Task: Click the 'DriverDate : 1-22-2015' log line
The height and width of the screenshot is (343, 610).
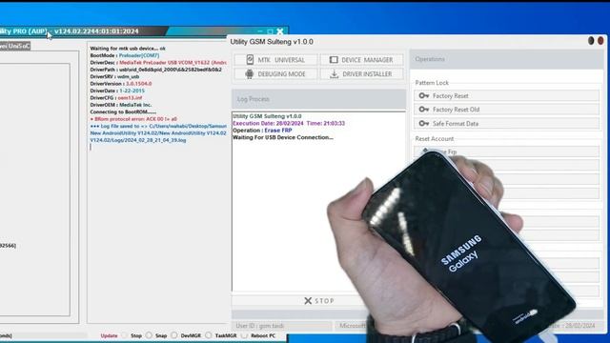Action: point(117,91)
